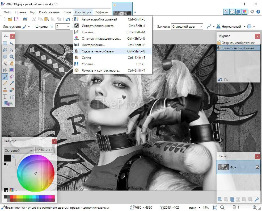Viewport: 262px width, 211px height.
Task: Open the Файл menu
Action: (7, 12)
